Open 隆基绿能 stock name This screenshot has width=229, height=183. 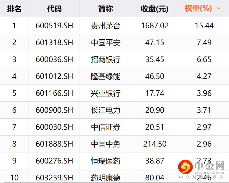(106, 77)
